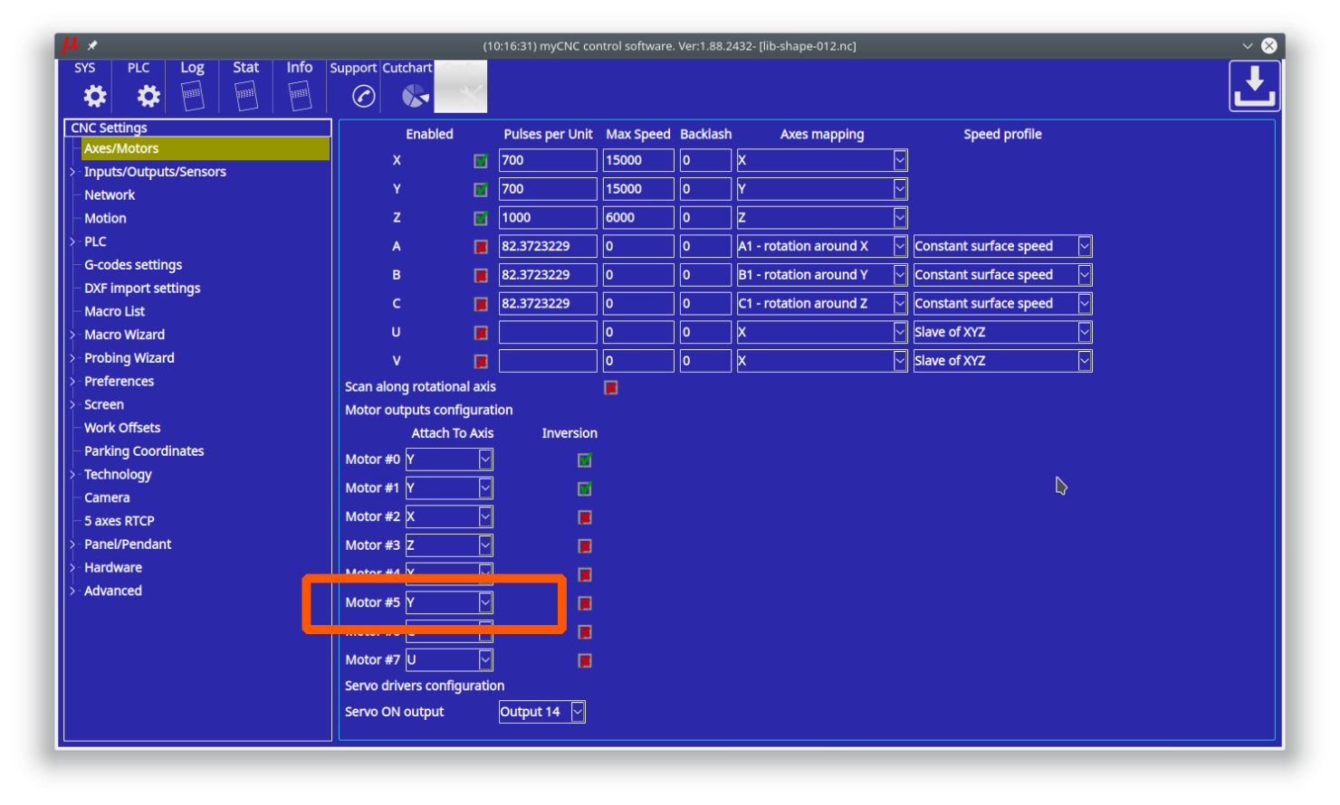Open Motor #5 Attach To Axis dropdown
Image resolution: width=1340 pixels, height=805 pixels.
485,602
